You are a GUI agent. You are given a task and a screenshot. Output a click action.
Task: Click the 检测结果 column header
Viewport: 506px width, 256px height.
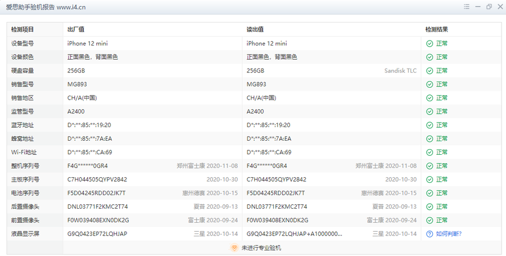pyautogui.click(x=436, y=29)
